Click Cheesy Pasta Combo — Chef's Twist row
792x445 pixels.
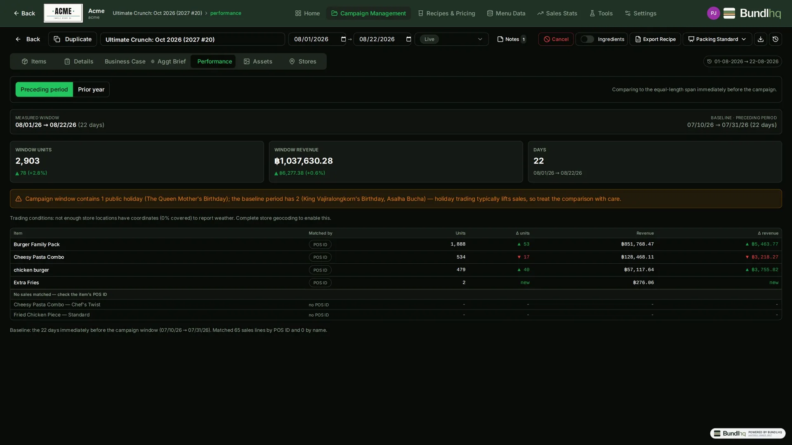pos(396,304)
